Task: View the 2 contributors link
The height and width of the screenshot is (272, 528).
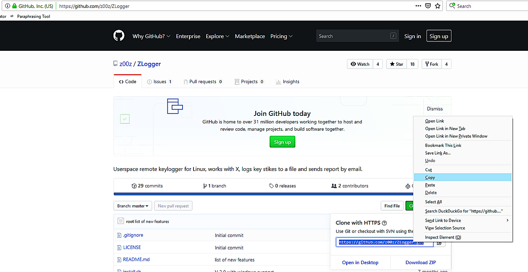Action: (350, 186)
